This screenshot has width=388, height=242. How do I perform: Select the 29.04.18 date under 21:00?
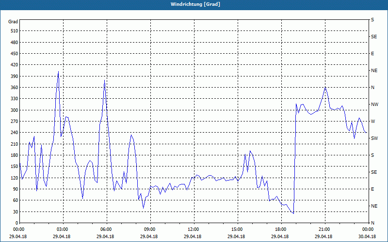323,236
